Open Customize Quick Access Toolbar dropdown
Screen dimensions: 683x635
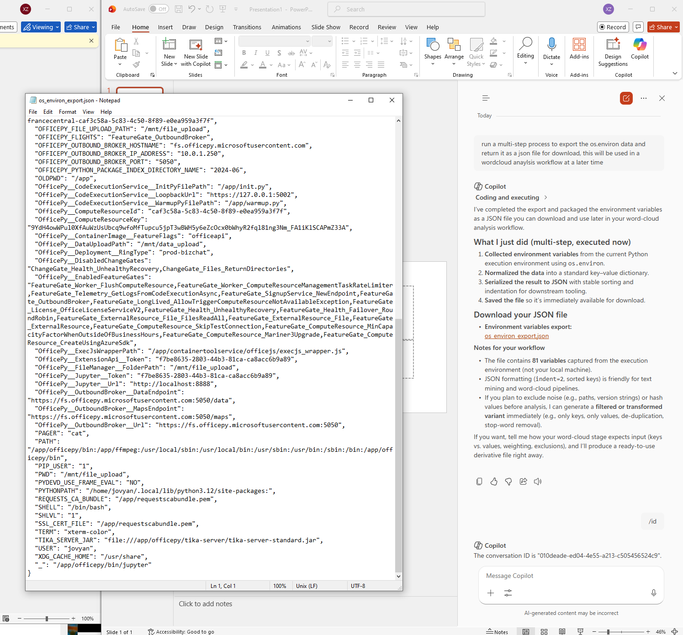tap(236, 9)
